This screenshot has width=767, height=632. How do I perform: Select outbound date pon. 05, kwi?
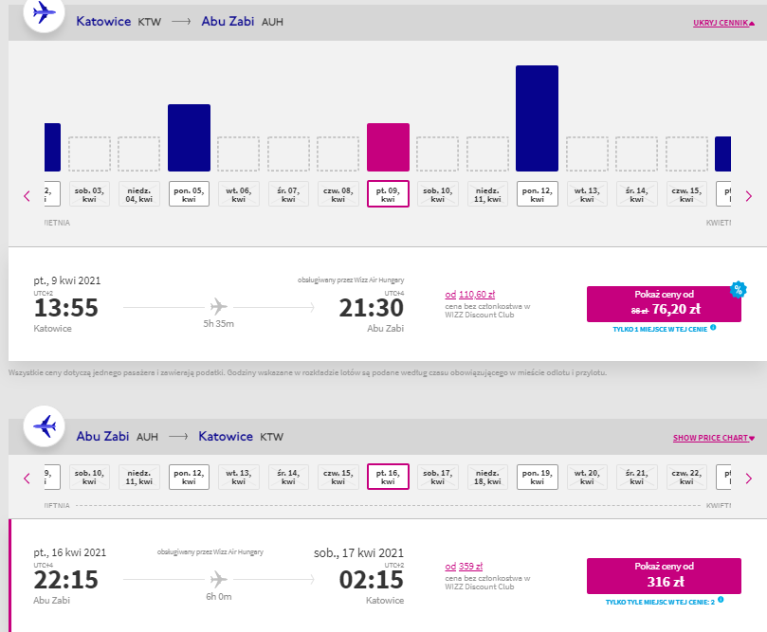point(189,194)
